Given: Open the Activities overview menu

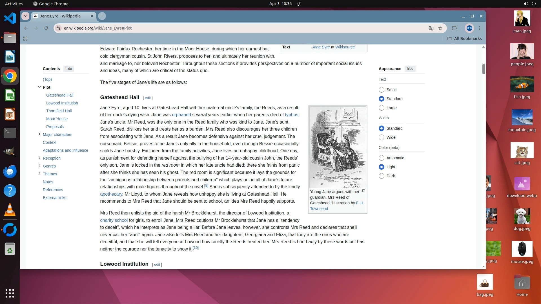Looking at the screenshot, I should click(x=14, y=4).
